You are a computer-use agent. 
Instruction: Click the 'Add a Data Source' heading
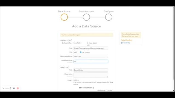coord(86,26)
